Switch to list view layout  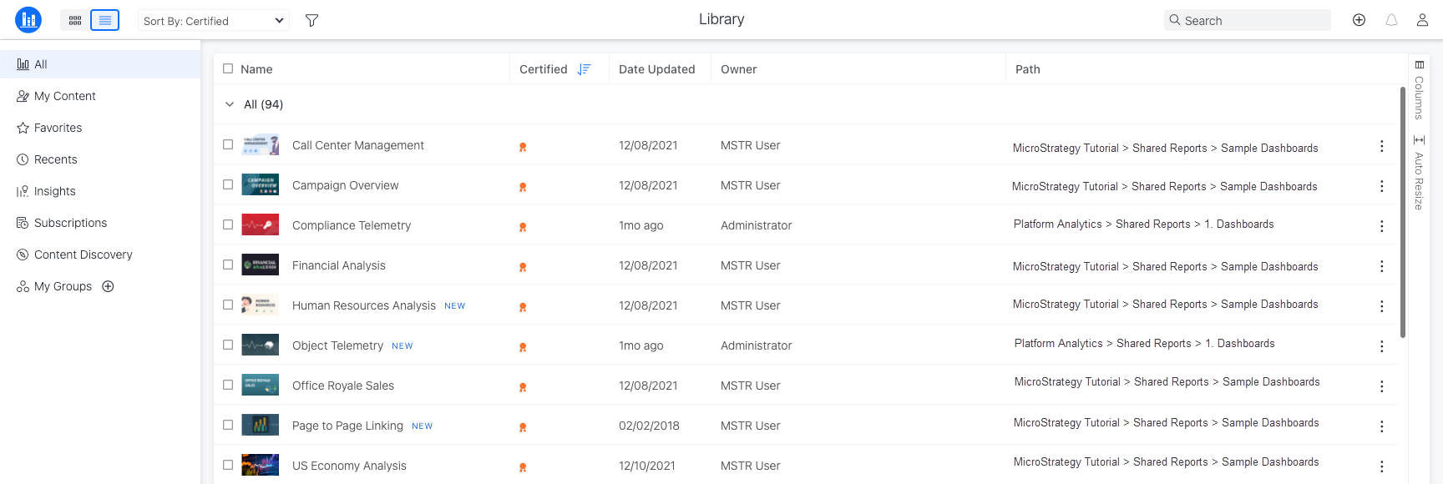105,20
